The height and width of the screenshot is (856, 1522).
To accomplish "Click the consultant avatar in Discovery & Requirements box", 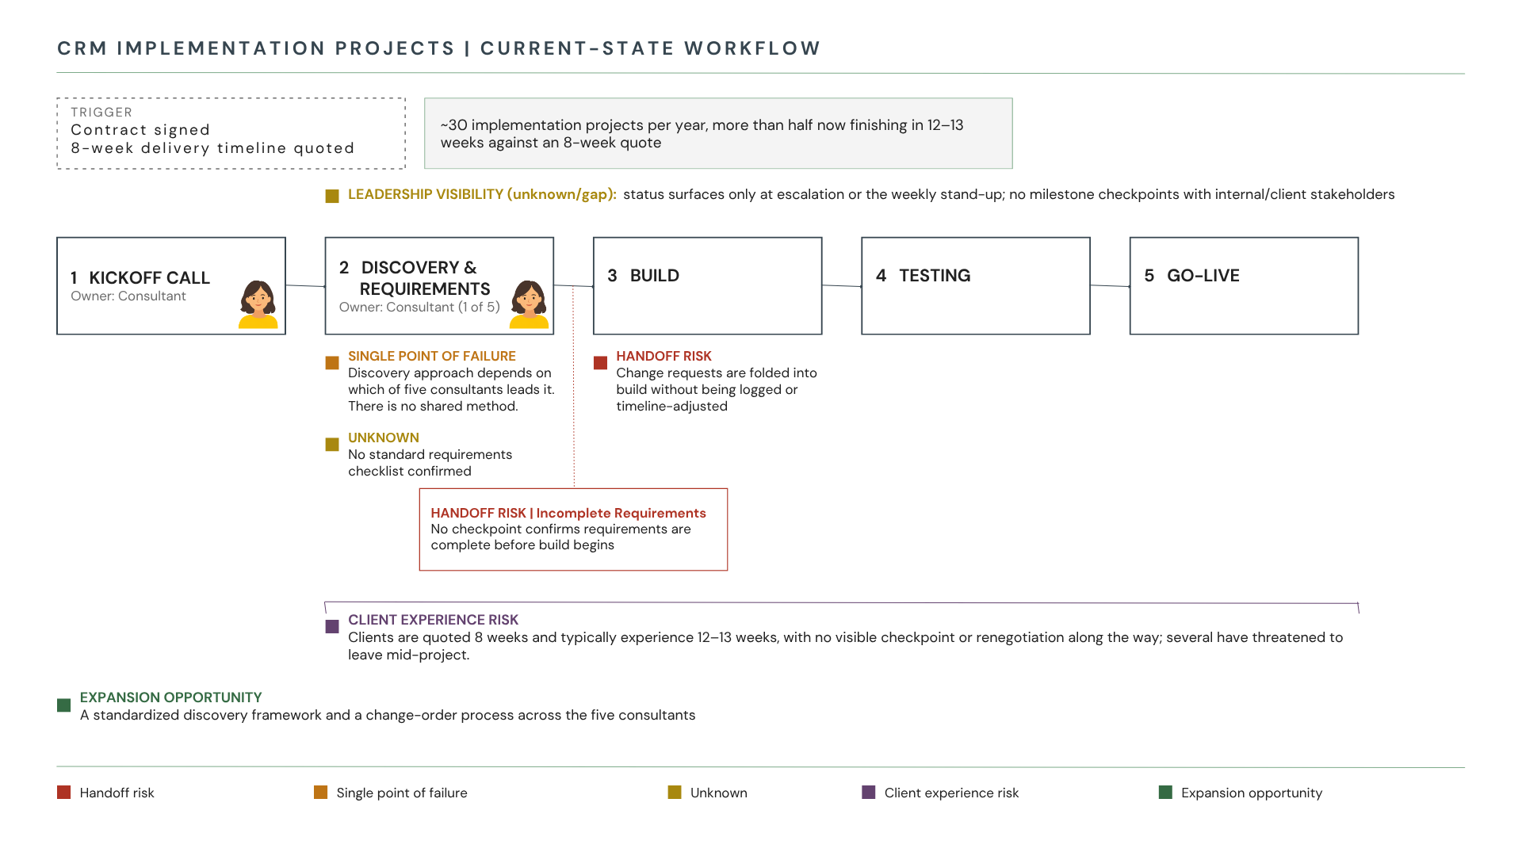I will 529,304.
